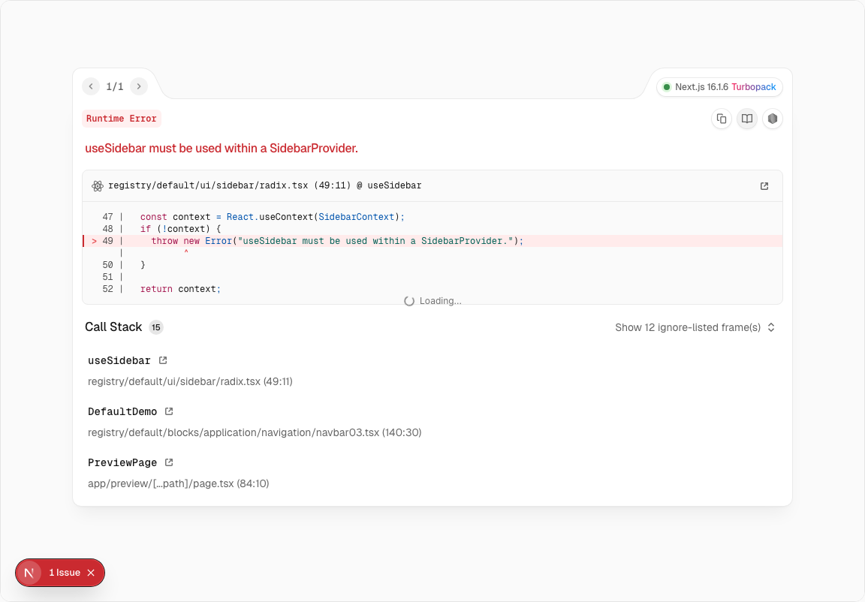865x602 pixels.
Task: Copy error info with the copy icon
Action: click(x=722, y=119)
